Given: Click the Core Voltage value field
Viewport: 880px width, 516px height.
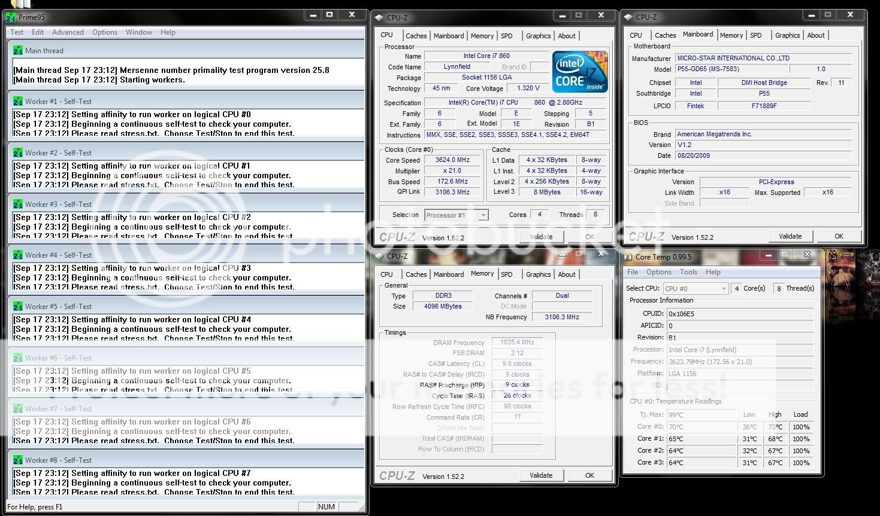Looking at the screenshot, I should point(528,88).
